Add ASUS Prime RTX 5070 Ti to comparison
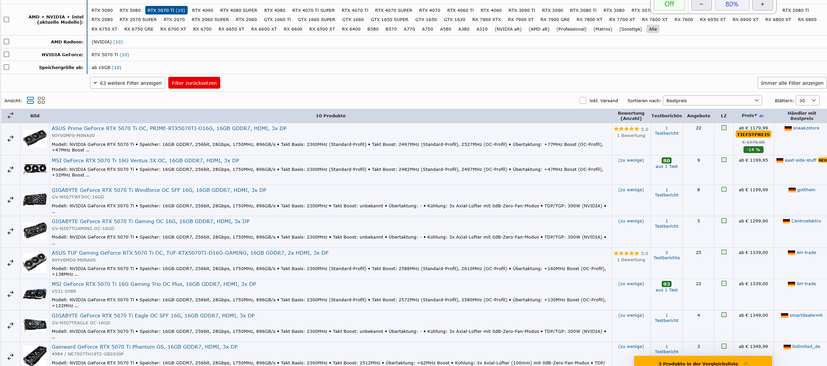Screen dimensions: 827x366 [11, 139]
